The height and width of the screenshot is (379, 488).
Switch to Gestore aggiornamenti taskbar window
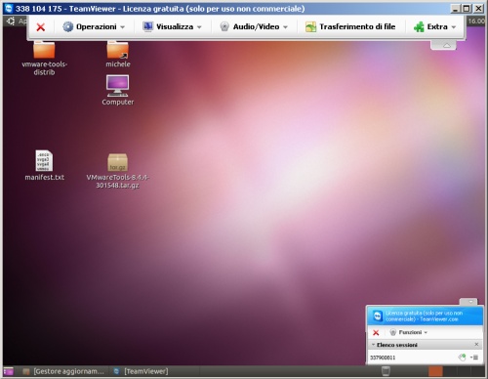coord(63,371)
